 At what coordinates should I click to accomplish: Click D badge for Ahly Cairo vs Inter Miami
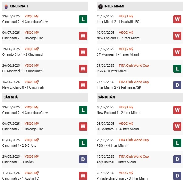(x=177, y=159)
